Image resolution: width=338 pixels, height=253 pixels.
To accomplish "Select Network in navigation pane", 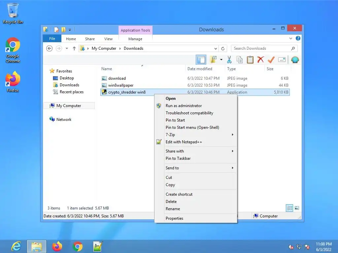I will [x=64, y=119].
